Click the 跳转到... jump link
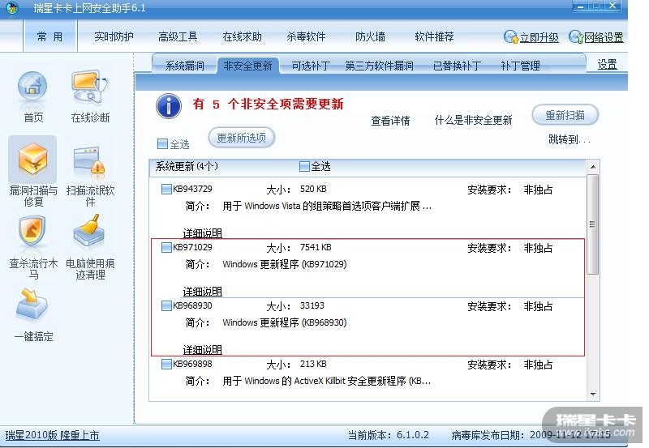649x448 pixels. coord(569,139)
